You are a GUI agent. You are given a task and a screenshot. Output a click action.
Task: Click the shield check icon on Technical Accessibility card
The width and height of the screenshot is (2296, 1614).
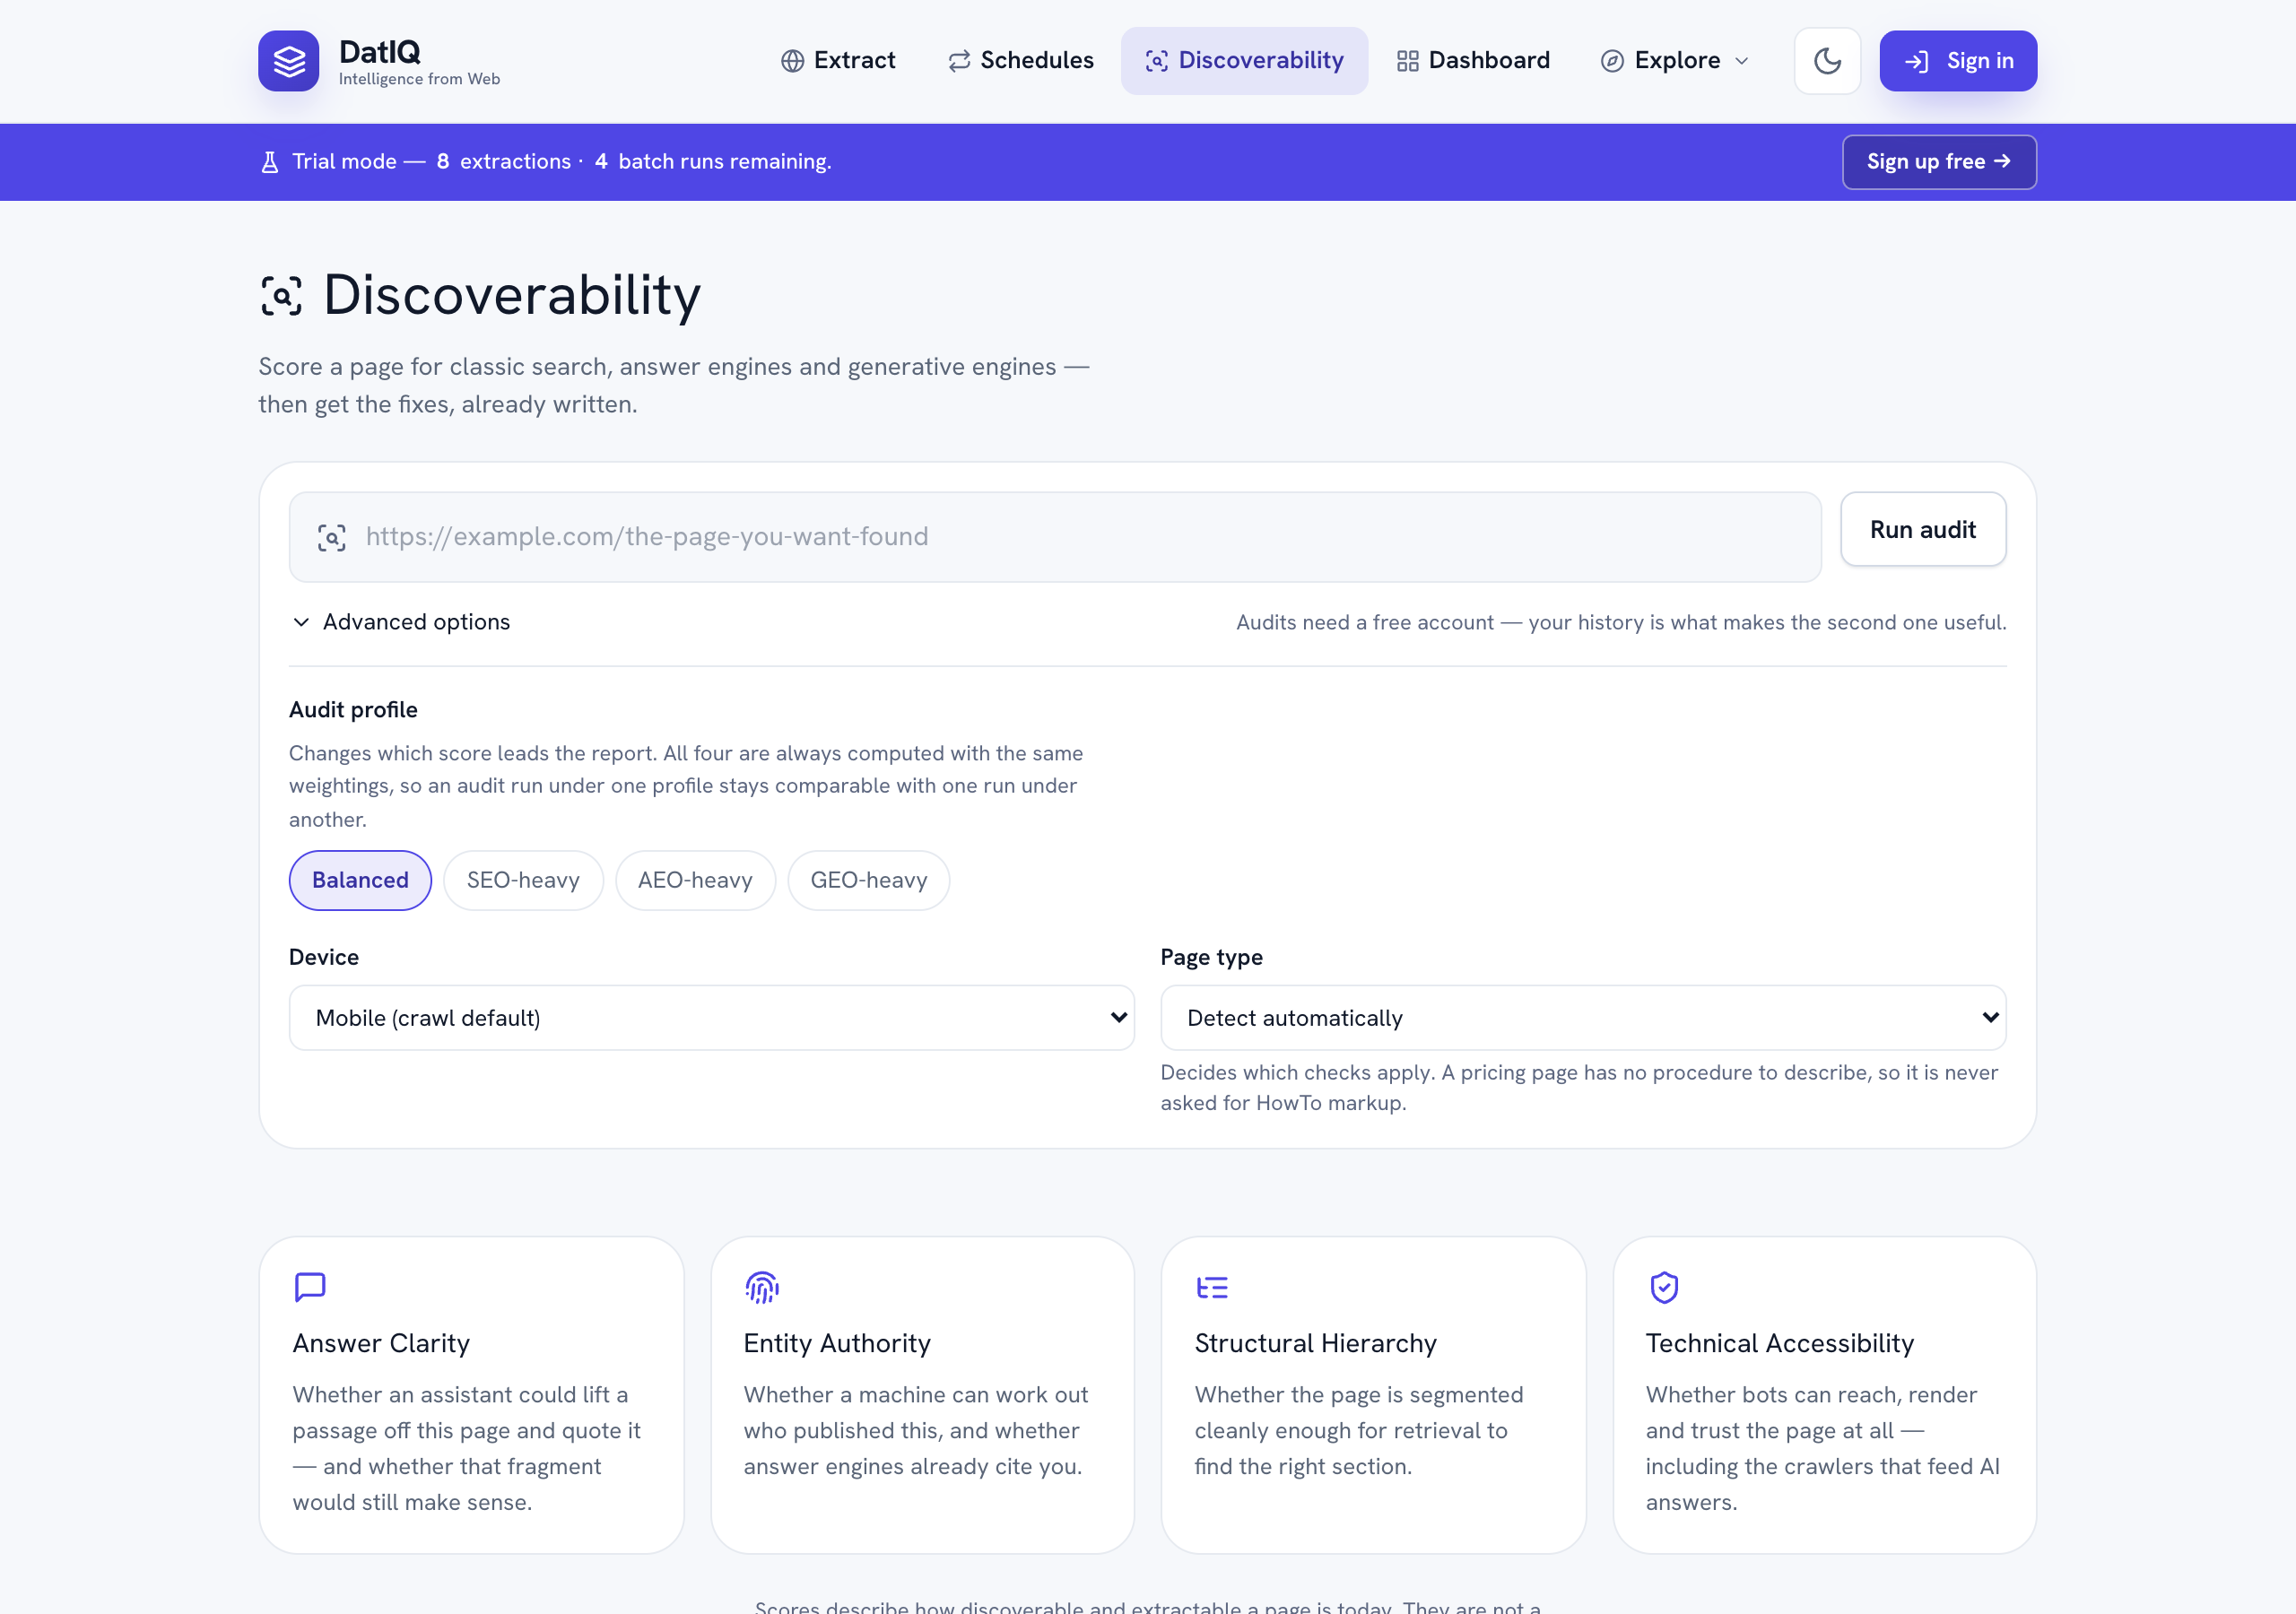pyautogui.click(x=1664, y=1287)
